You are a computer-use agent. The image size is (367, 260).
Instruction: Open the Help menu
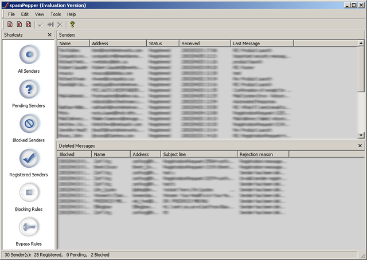click(x=71, y=14)
